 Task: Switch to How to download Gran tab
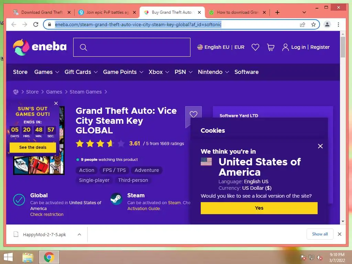tap(238, 12)
